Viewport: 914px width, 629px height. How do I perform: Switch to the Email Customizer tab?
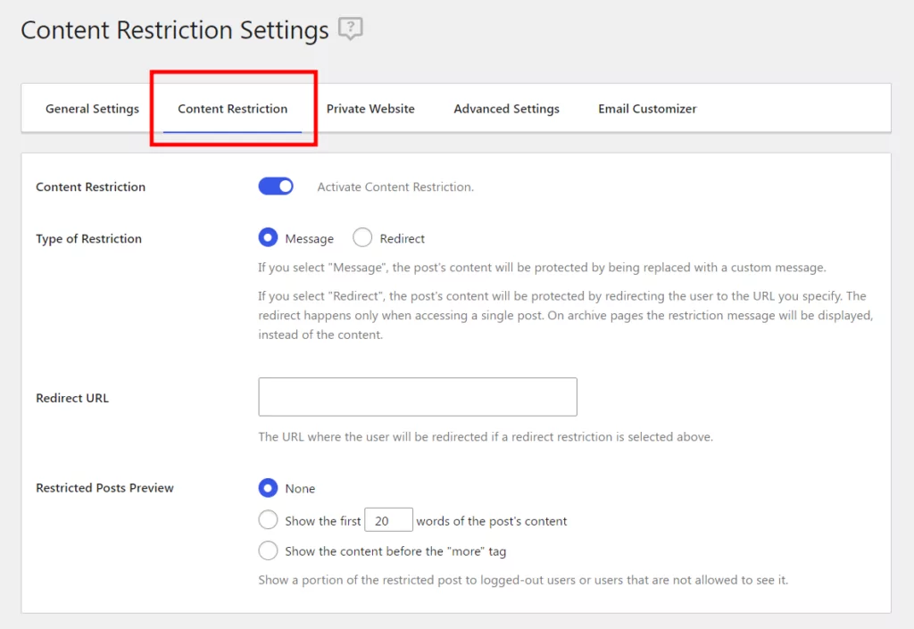point(647,109)
